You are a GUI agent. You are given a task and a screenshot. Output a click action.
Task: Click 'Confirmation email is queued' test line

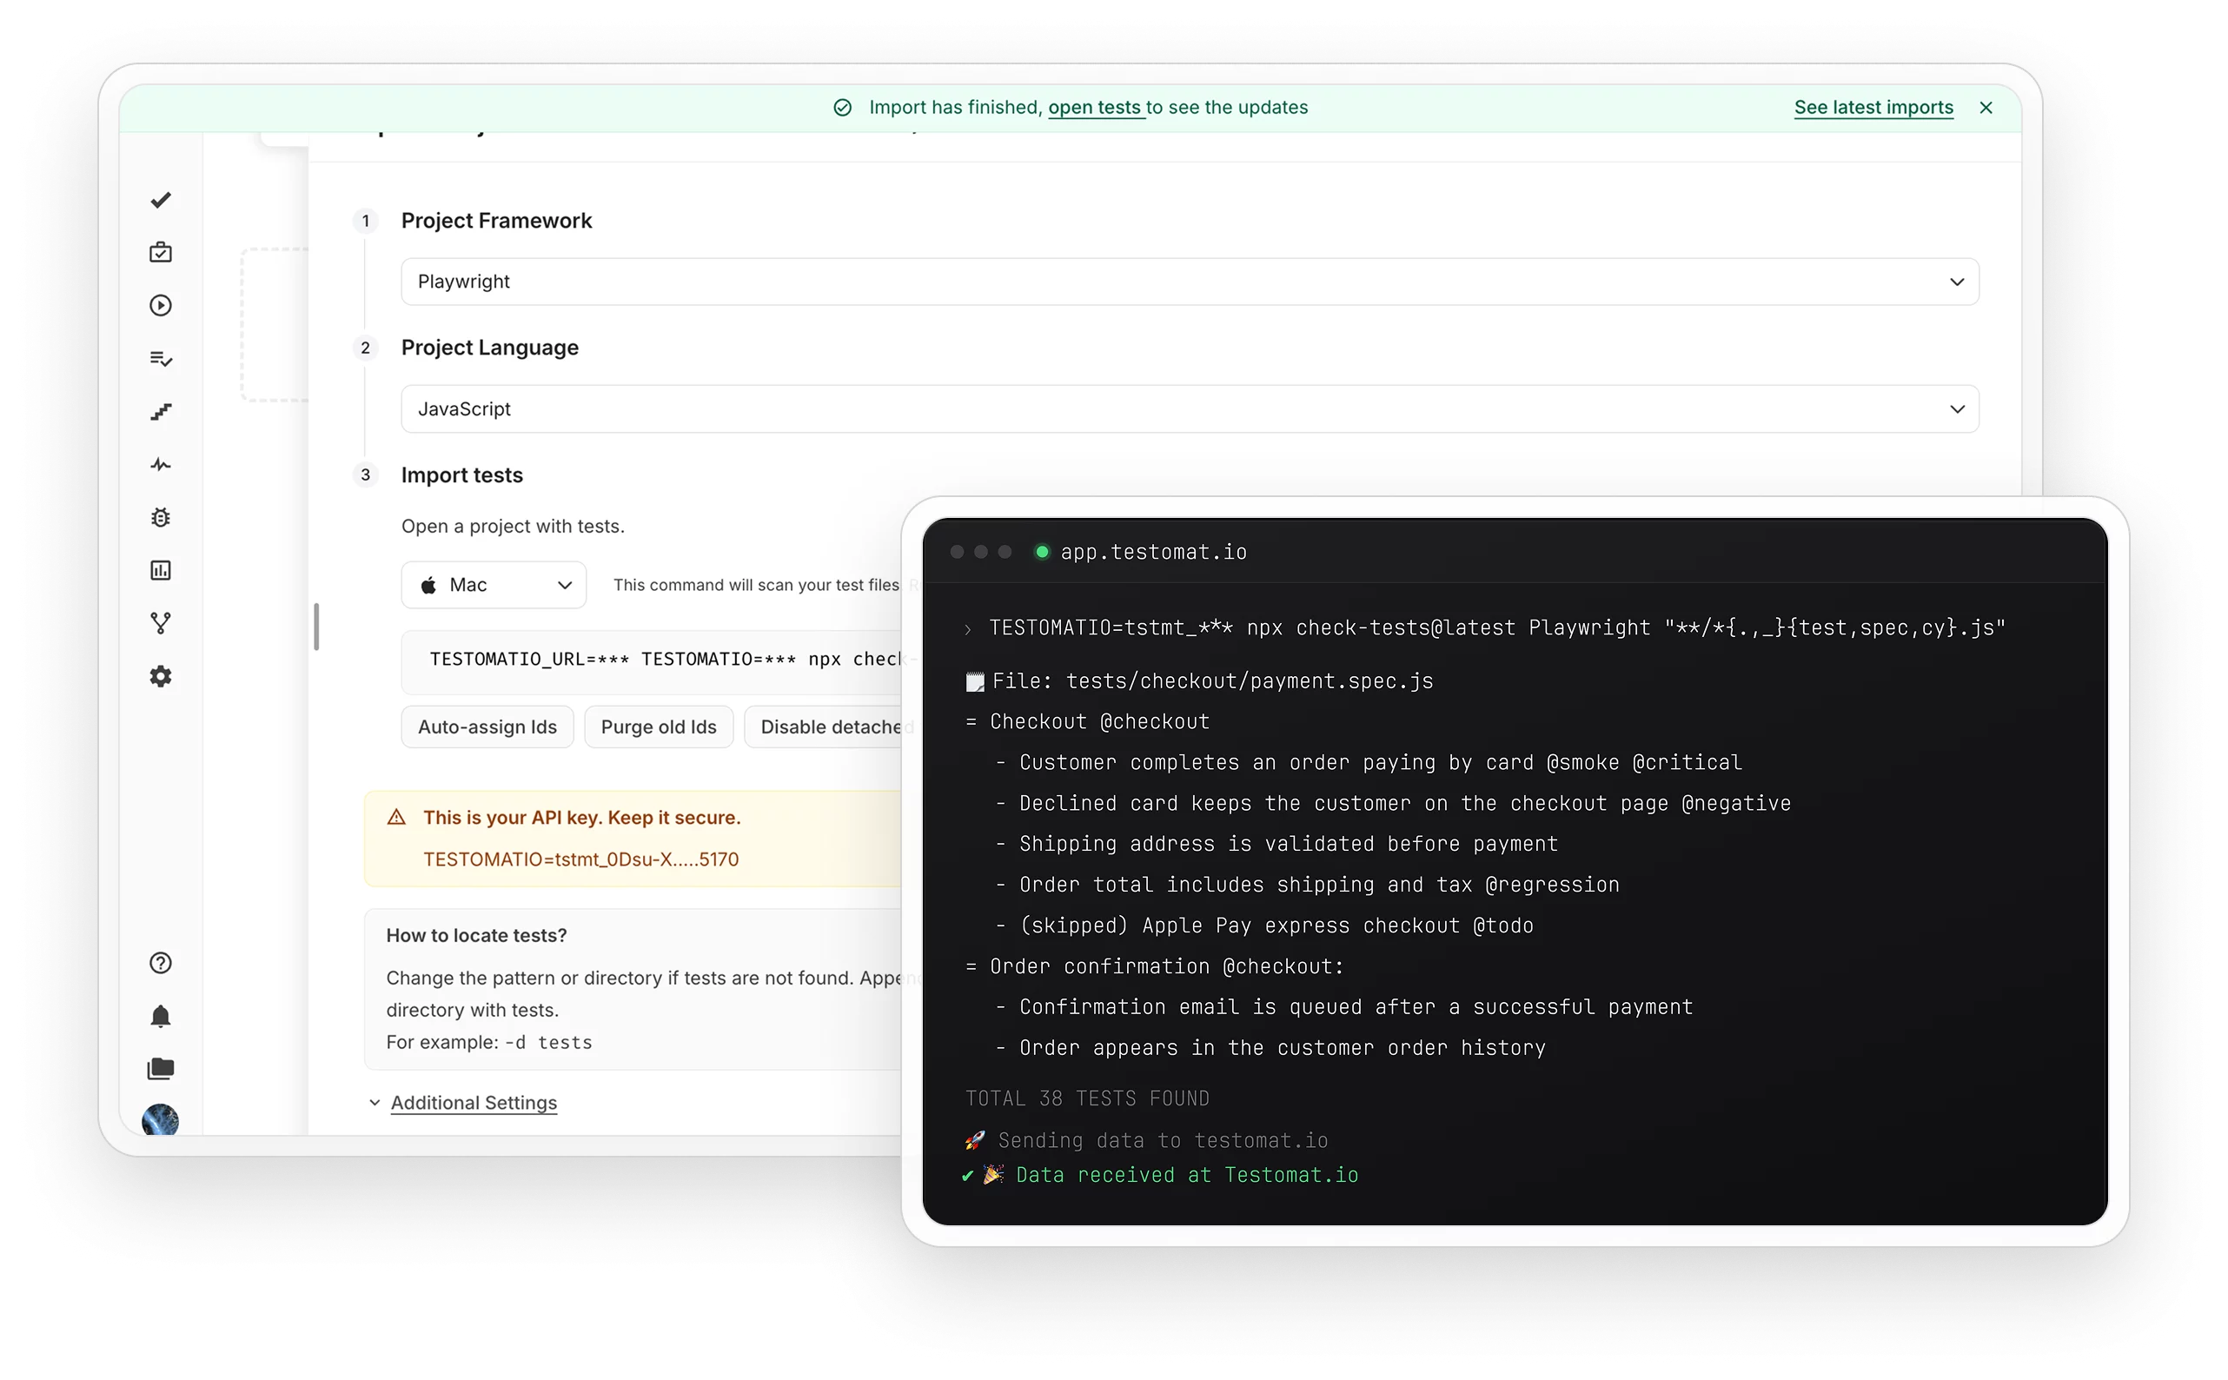click(1356, 1007)
